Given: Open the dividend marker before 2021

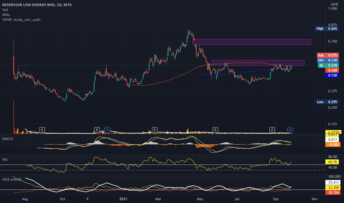Looking at the screenshot, I should pyautogui.click(x=107, y=130).
